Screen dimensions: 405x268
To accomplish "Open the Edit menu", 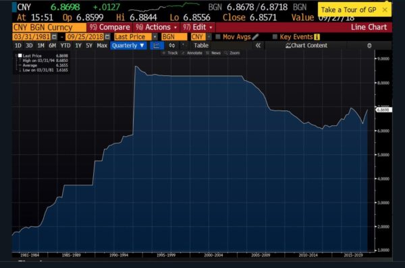I will click(x=198, y=27).
